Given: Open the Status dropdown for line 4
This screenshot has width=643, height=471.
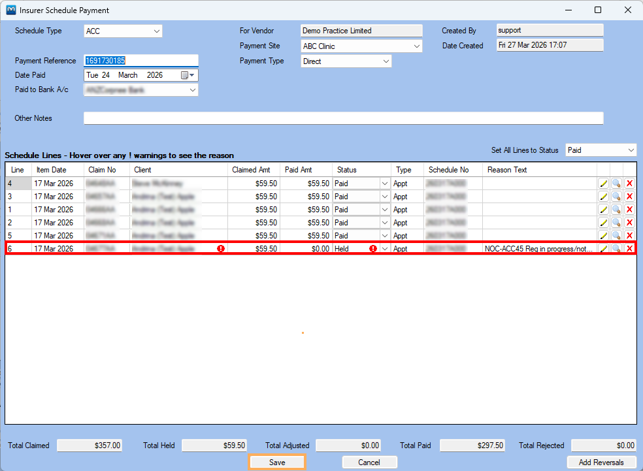Looking at the screenshot, I should pos(385,184).
